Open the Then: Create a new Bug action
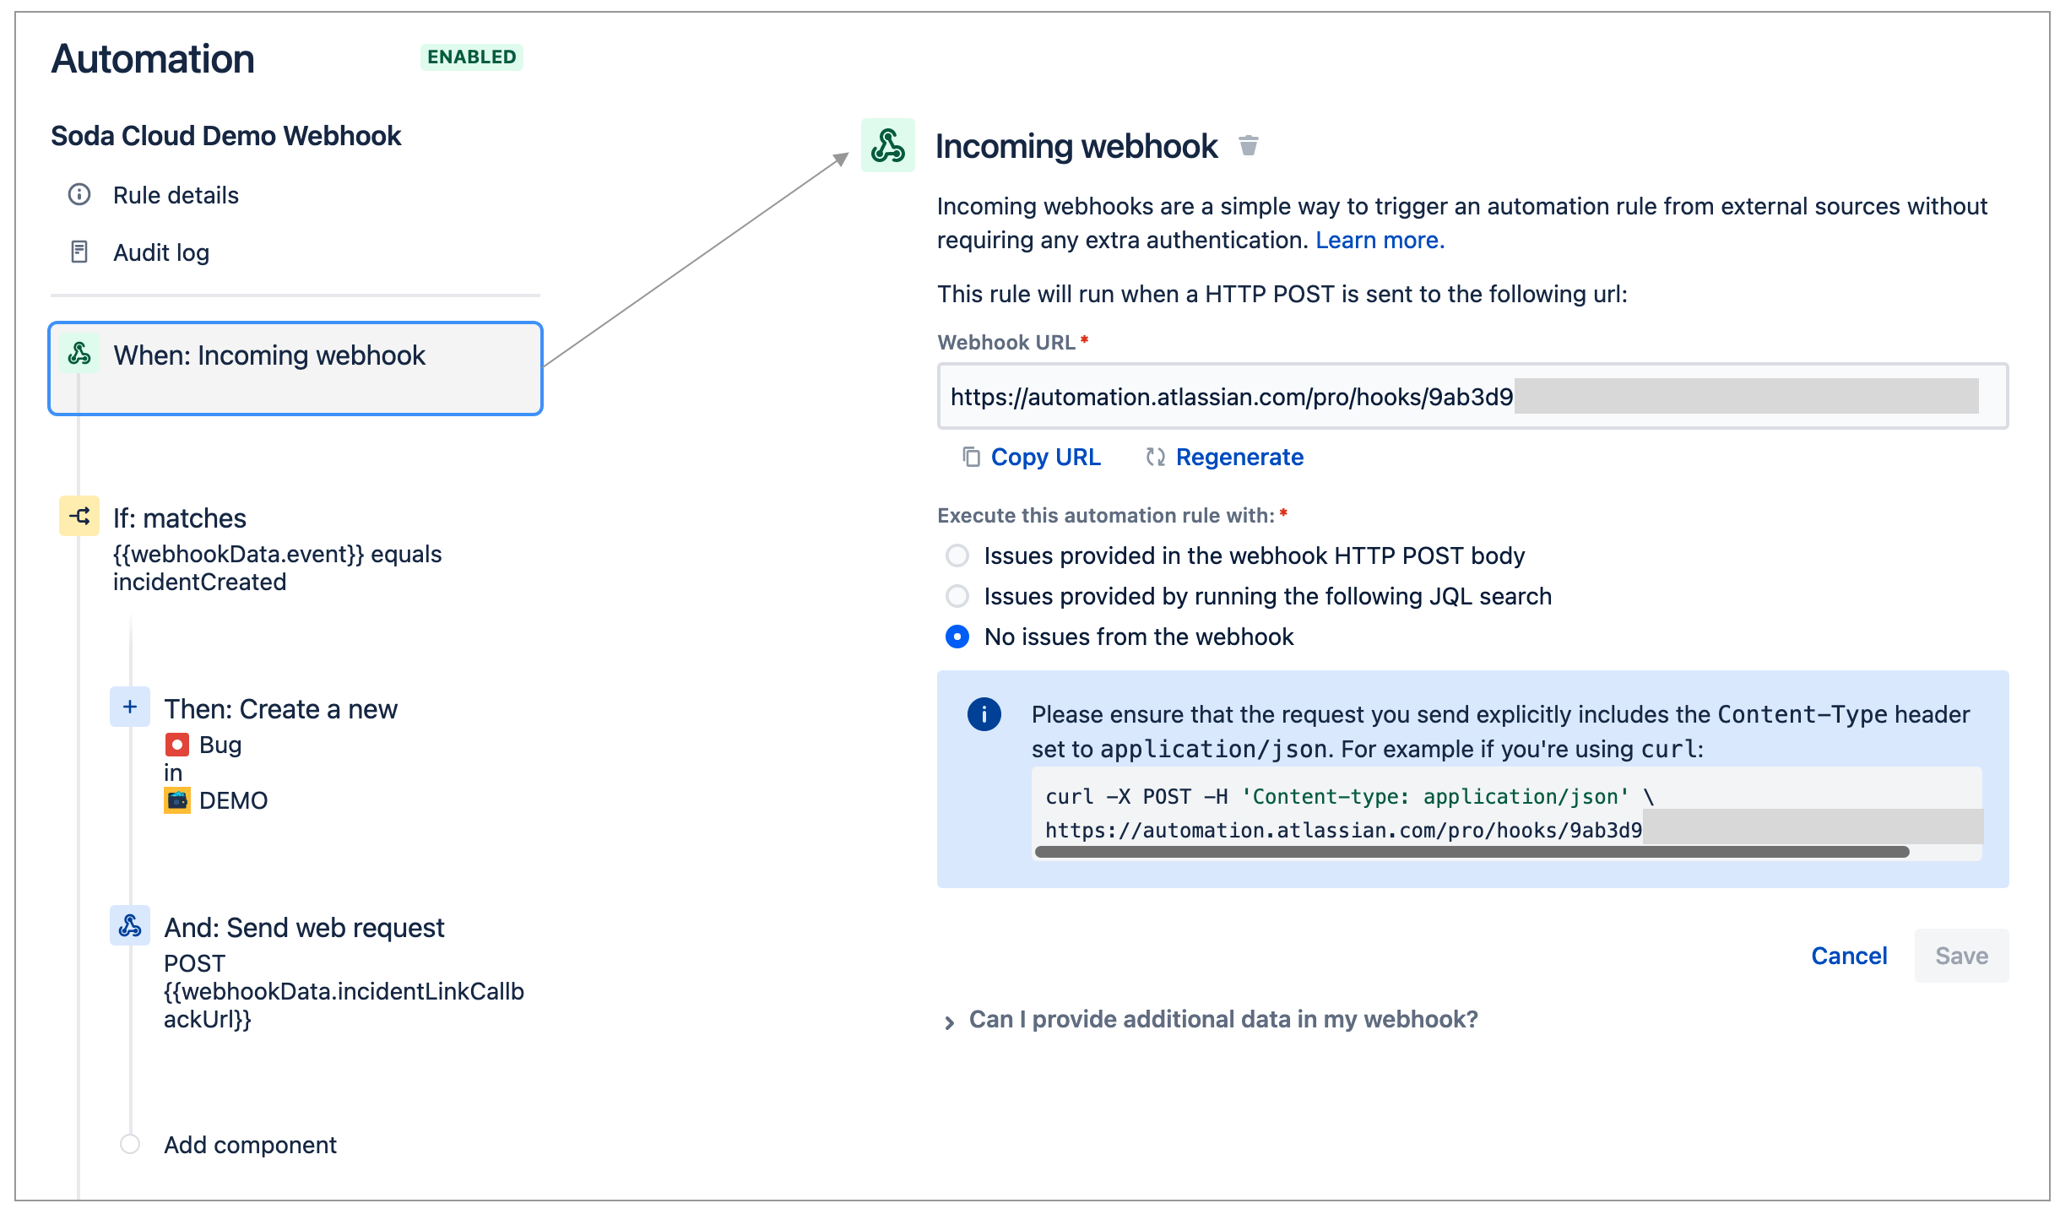Viewport: 2060px width, 1214px height. [x=280, y=709]
